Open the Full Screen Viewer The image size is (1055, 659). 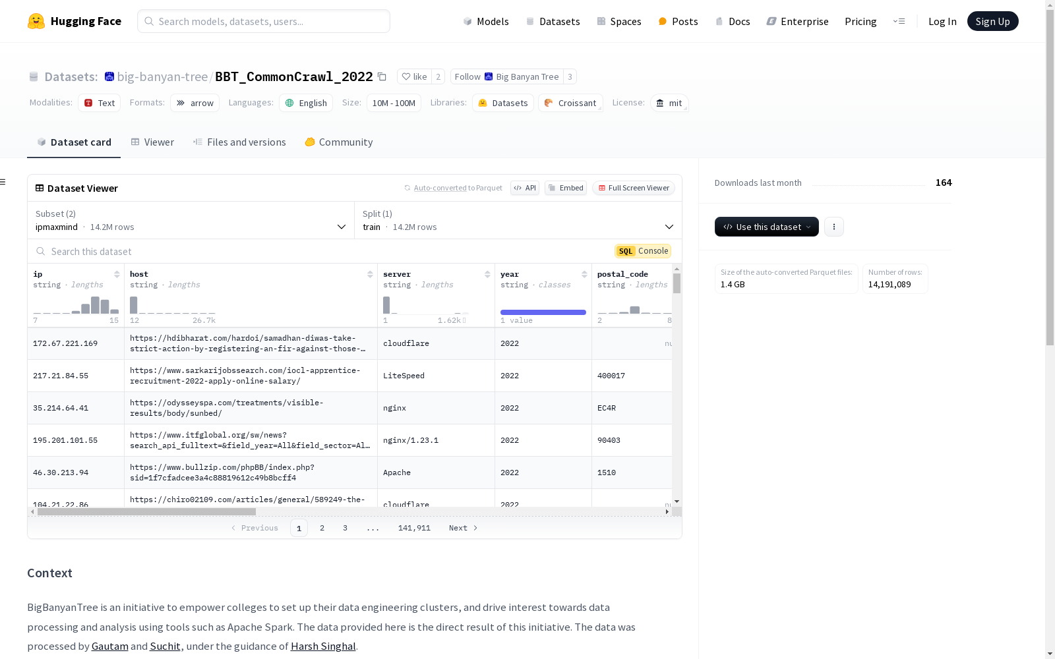click(x=633, y=188)
